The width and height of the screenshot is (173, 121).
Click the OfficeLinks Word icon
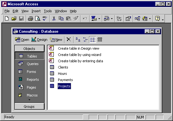coord(94,19)
